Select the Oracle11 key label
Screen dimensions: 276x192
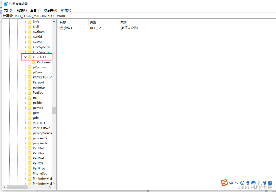[x=40, y=57]
